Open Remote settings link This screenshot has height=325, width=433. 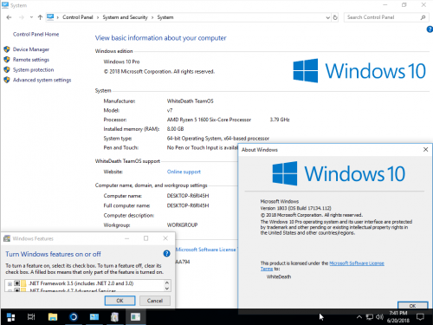point(31,60)
